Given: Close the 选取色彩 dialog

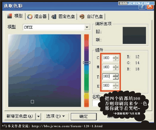Looking at the screenshot, I should click(x=150, y=7).
